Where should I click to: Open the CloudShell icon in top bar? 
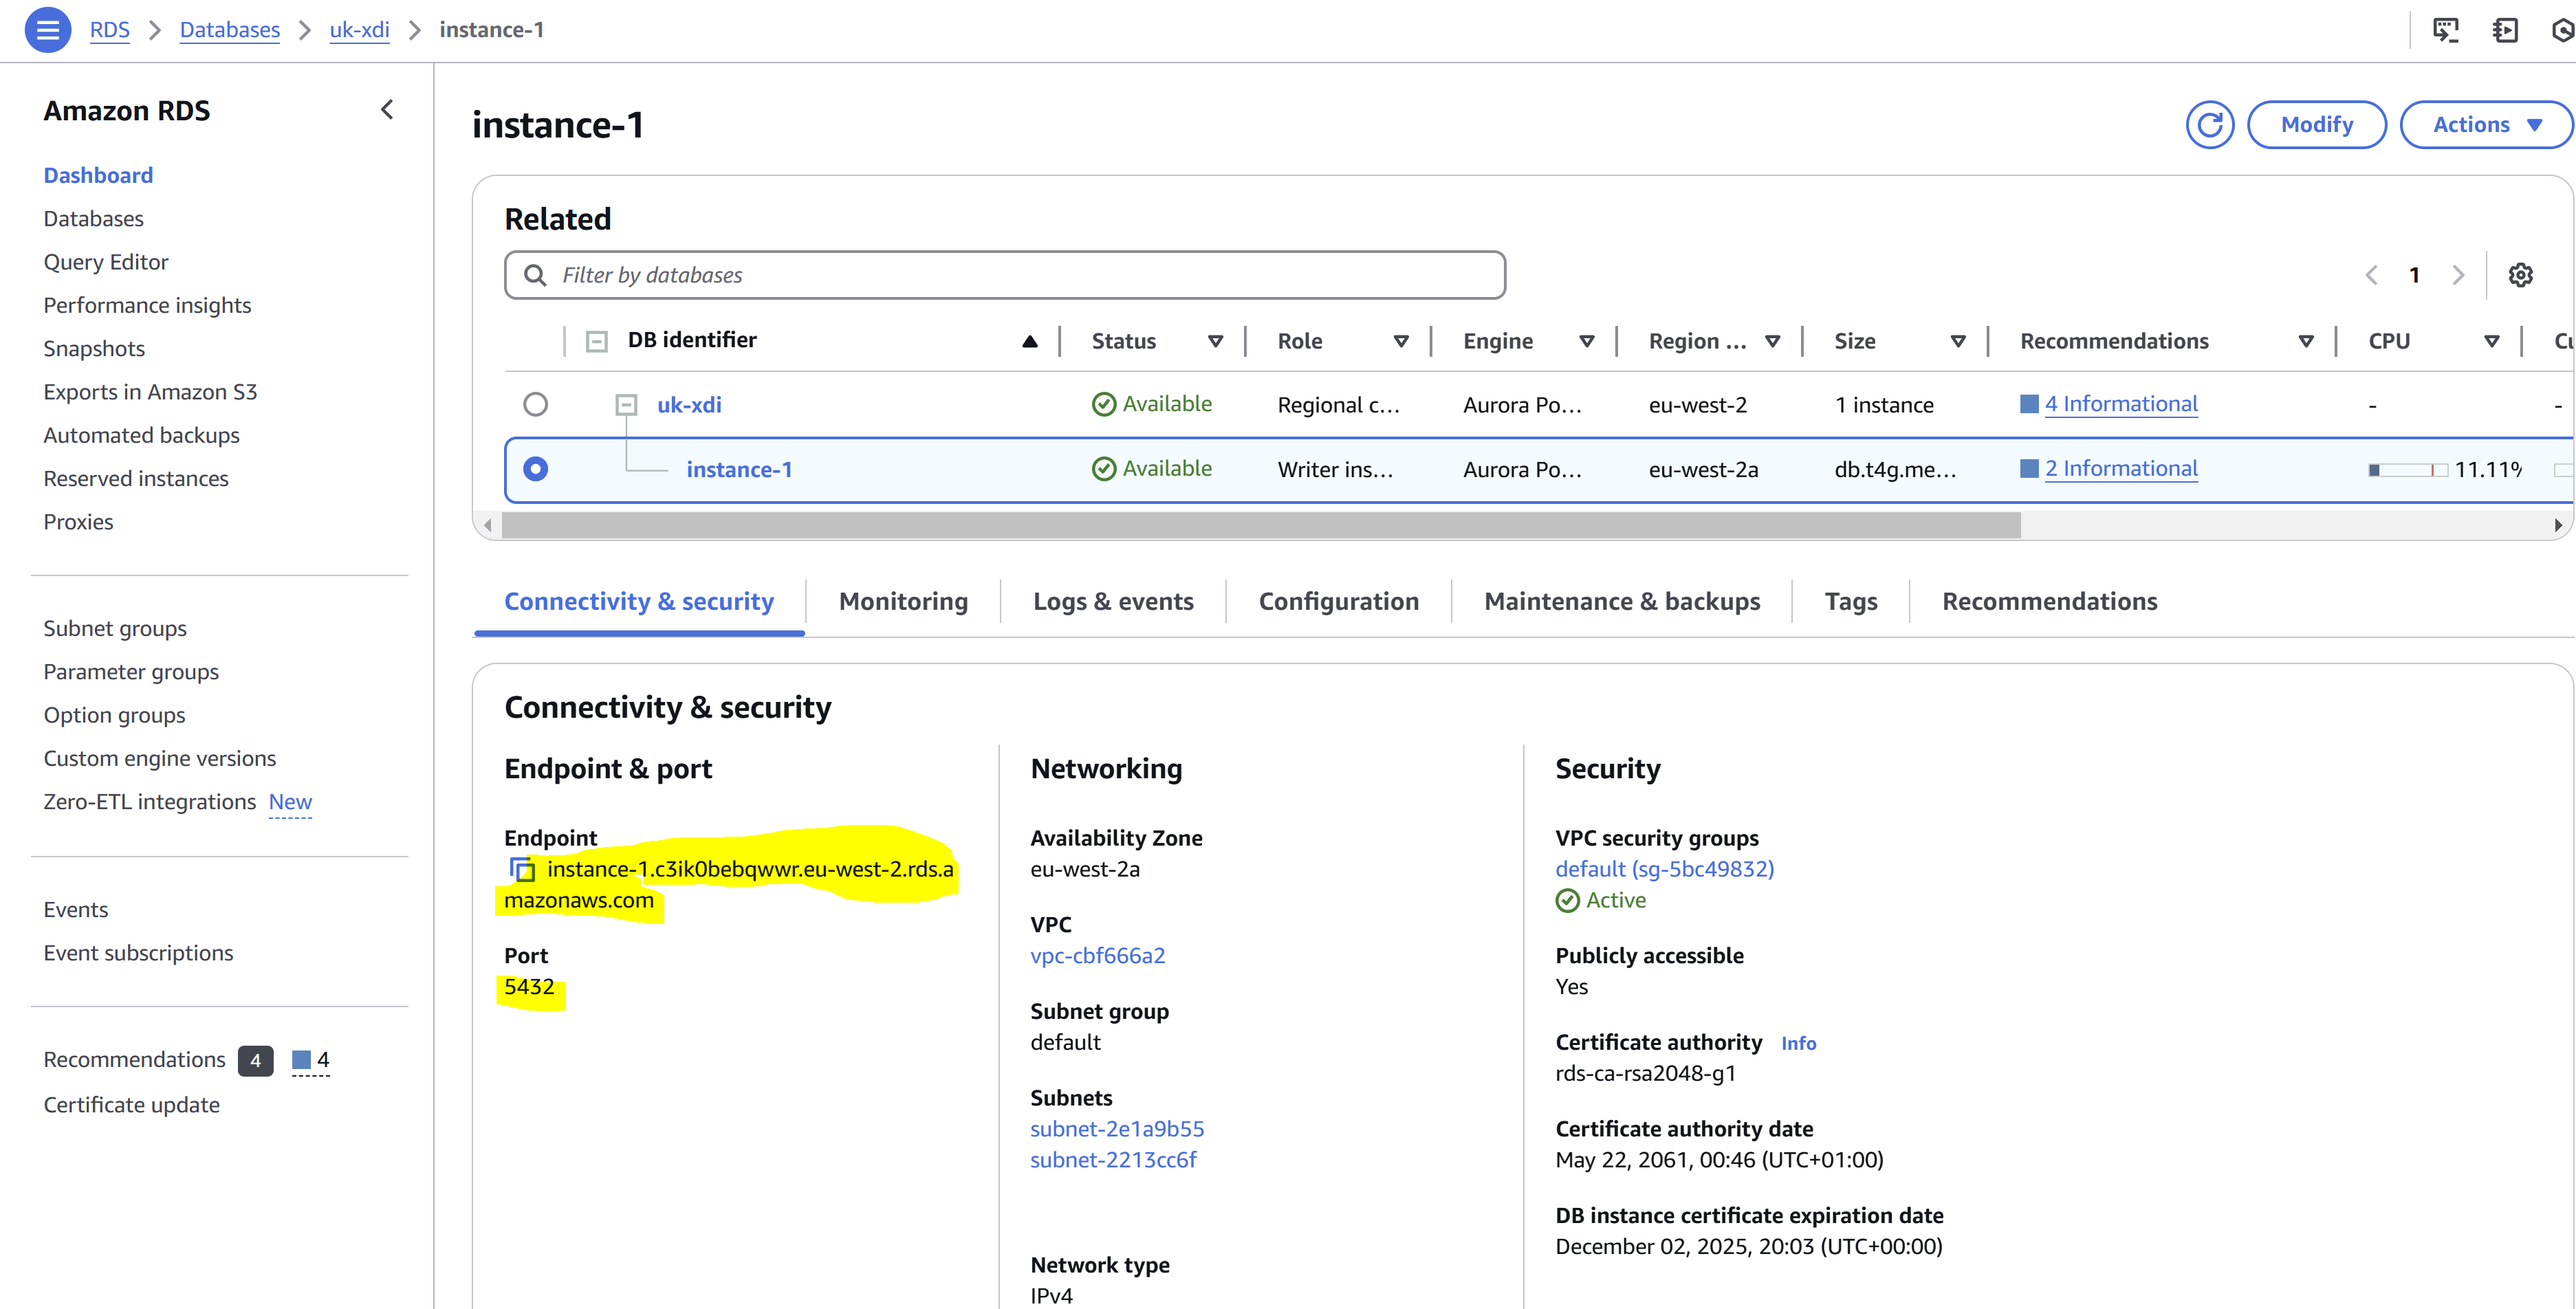[x=2445, y=30]
